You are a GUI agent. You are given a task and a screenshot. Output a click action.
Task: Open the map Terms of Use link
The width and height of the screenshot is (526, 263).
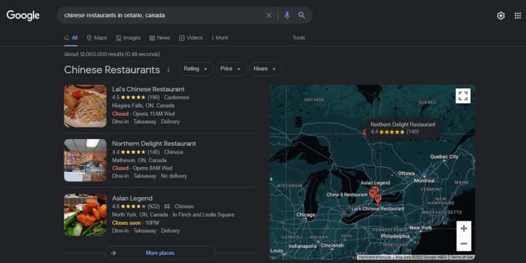pos(462,257)
